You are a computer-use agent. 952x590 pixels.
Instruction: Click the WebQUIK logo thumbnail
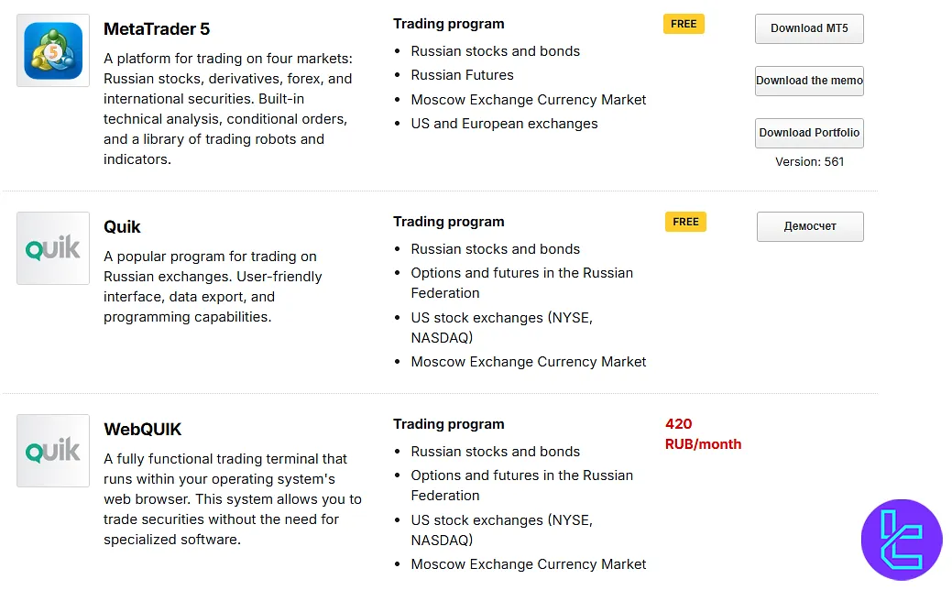tap(52, 450)
